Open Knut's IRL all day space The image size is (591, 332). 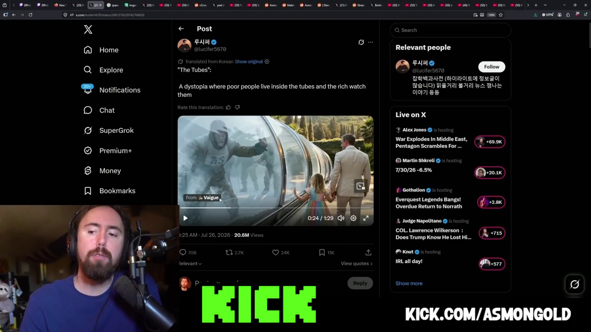click(409, 261)
